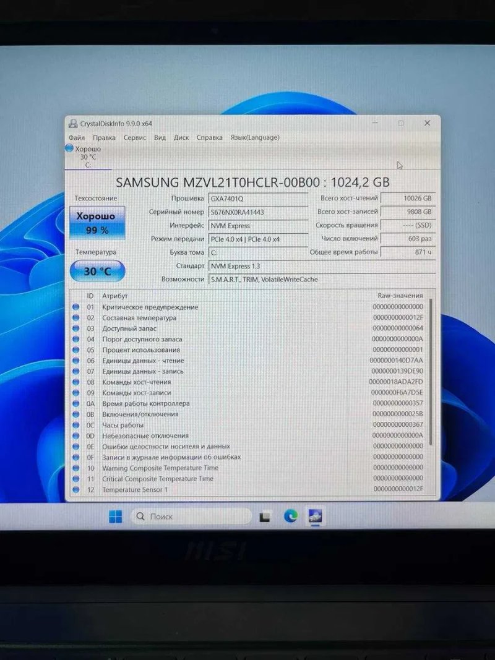The image size is (495, 660).
Task: Open the Сервис menu
Action: 135,138
